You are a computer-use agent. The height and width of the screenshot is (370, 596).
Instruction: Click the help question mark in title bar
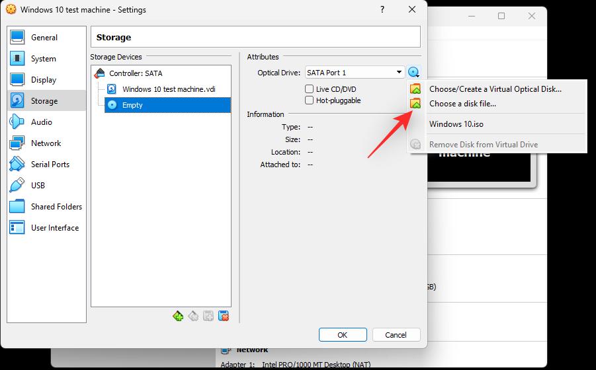[x=382, y=9]
